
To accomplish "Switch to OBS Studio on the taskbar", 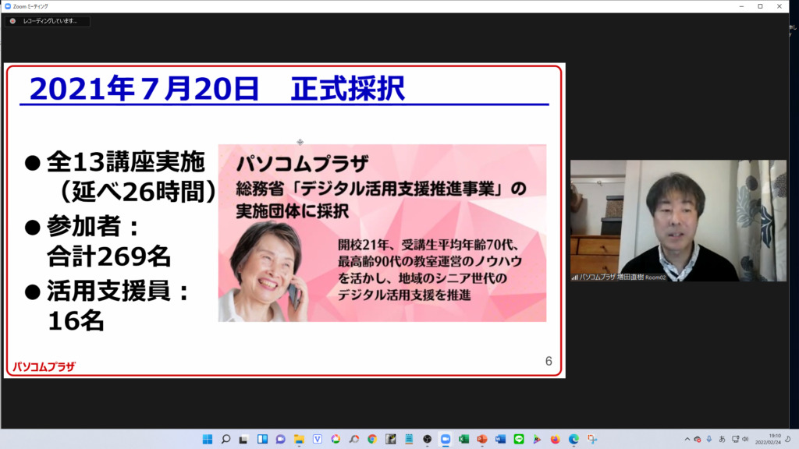I will [x=427, y=440].
